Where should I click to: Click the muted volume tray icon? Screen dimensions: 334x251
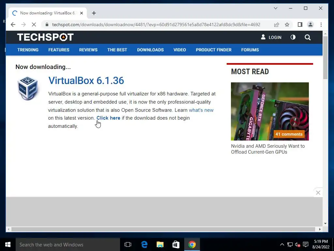click(297, 244)
